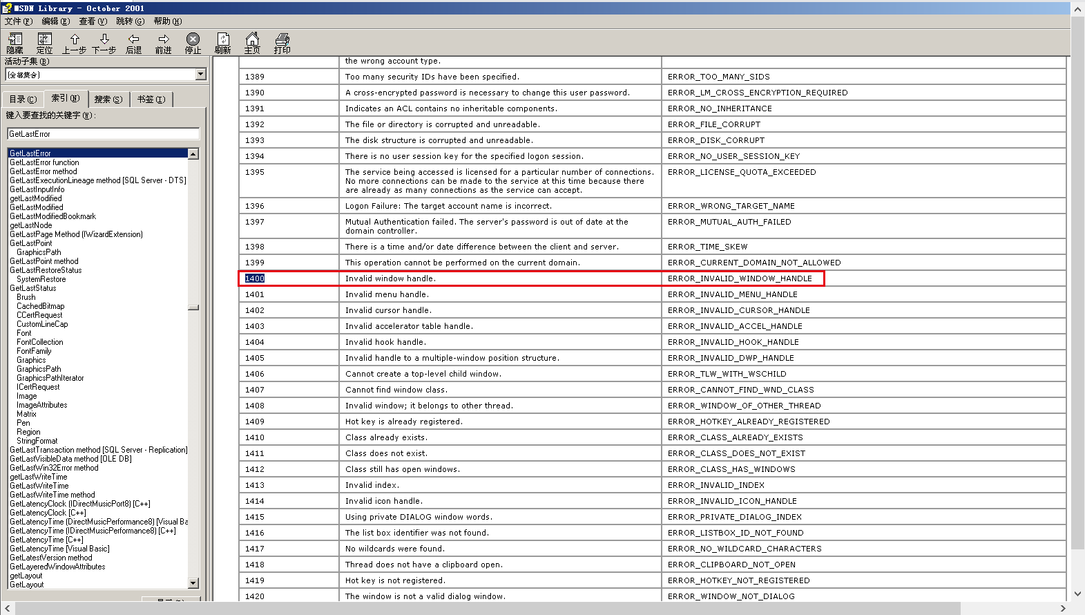Screen dimensions: 1085x615
Task: Refresh the page with 刷新 icon
Action: (223, 43)
